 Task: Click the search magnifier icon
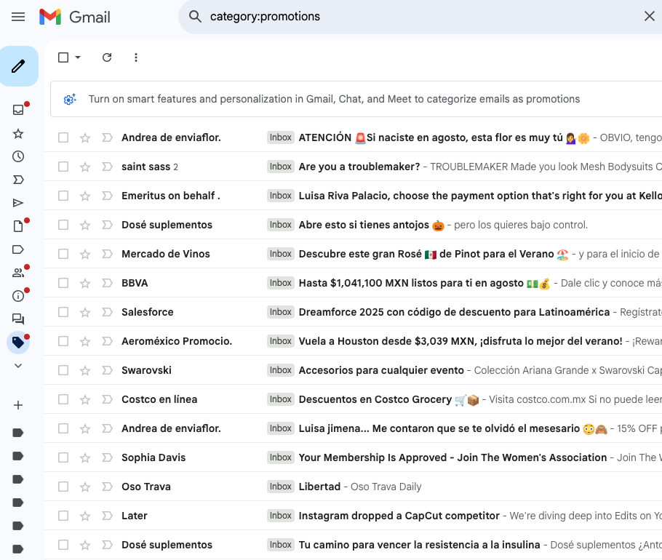tap(195, 17)
